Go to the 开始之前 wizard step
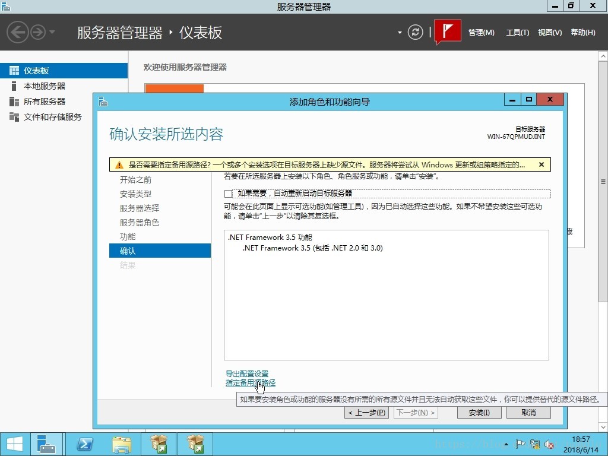This screenshot has width=608, height=456. point(135,180)
